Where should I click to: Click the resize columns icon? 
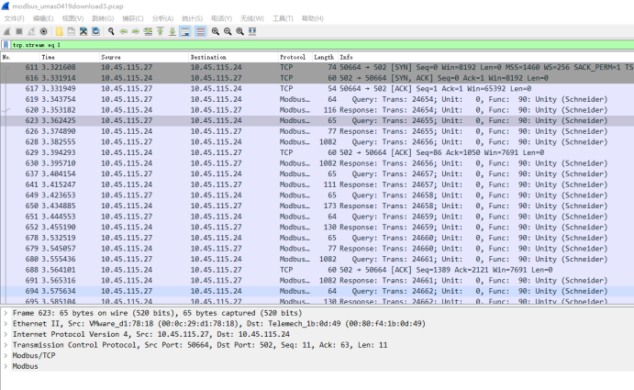tap(250, 31)
